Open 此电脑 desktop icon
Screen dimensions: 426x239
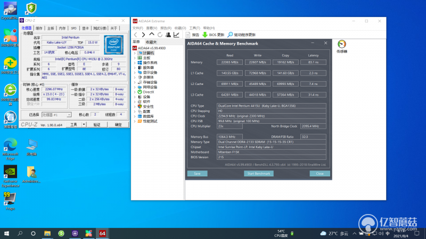point(31,147)
